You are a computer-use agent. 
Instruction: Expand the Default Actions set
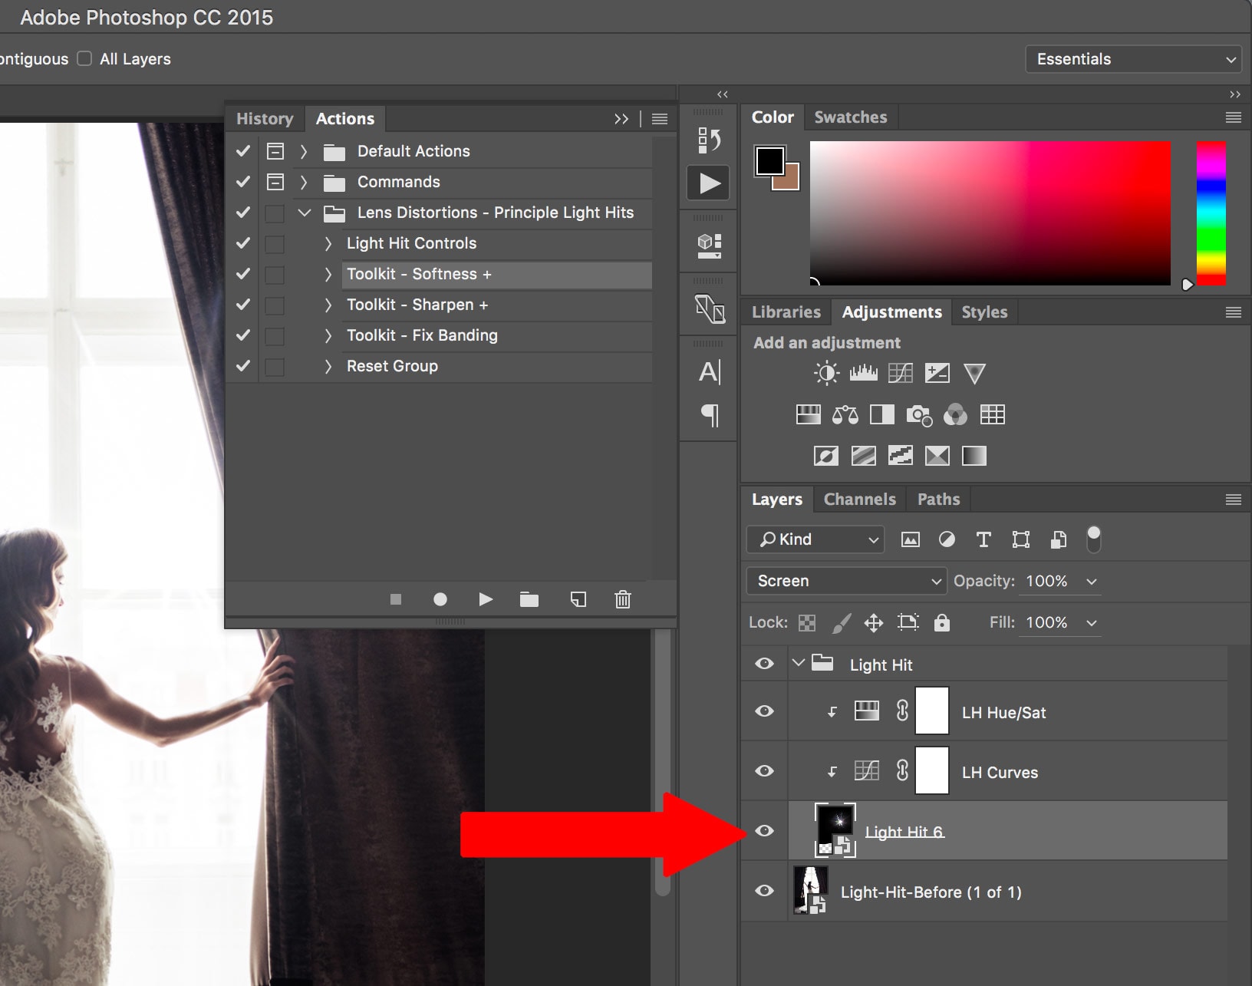coord(304,151)
